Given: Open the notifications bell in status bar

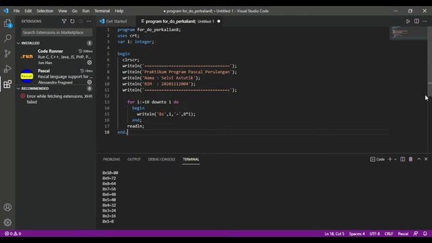Looking at the screenshot, I should coord(425,234).
